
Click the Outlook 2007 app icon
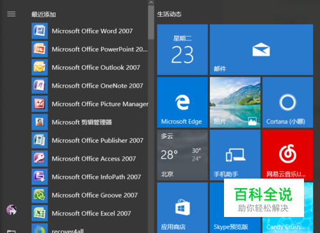click(40, 67)
